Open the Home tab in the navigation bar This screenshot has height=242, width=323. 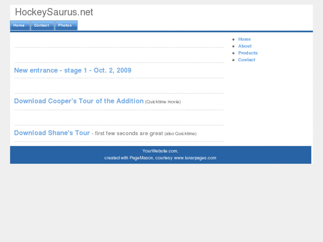(20, 25)
